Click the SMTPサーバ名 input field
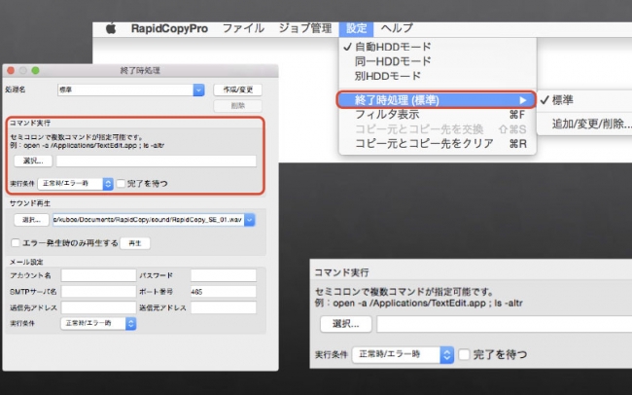 click(98, 291)
